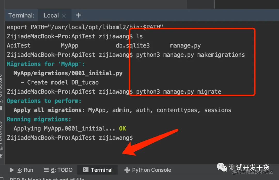
Task: Close the Local terminal tab
Action: pos(64,16)
